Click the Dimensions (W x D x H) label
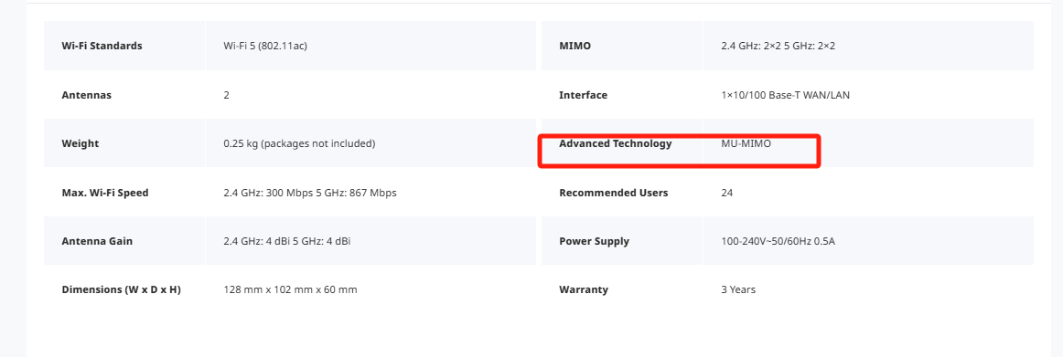The width and height of the screenshot is (1063, 357). [x=122, y=289]
